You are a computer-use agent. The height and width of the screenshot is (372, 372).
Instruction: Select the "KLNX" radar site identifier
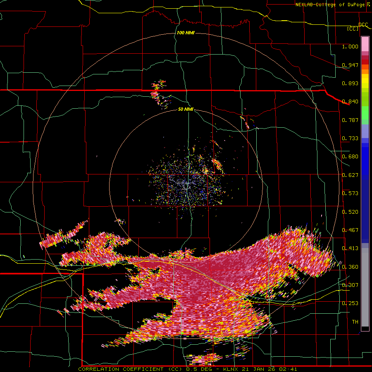coord(231,369)
